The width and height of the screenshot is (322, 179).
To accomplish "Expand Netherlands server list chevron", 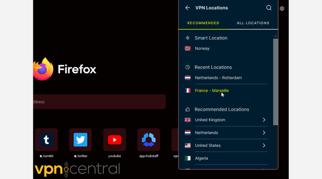I will pyautogui.click(x=264, y=133).
